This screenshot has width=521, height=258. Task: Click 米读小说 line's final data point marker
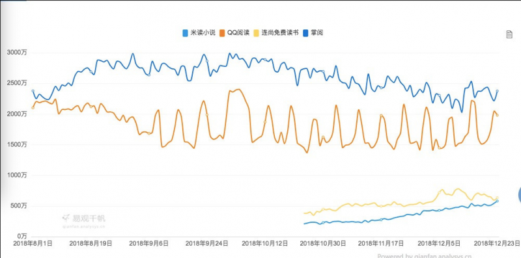pos(498,201)
